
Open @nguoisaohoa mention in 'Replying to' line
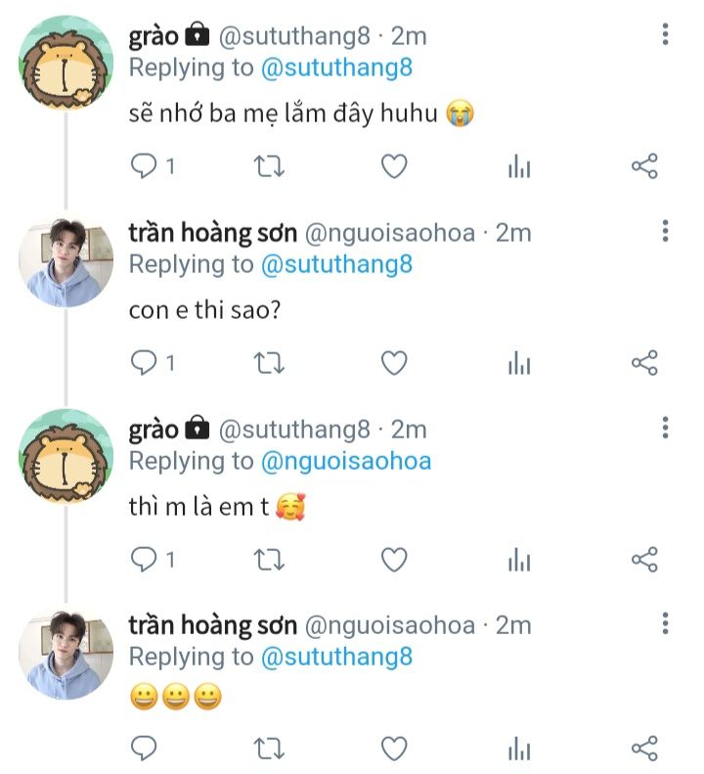click(x=345, y=460)
